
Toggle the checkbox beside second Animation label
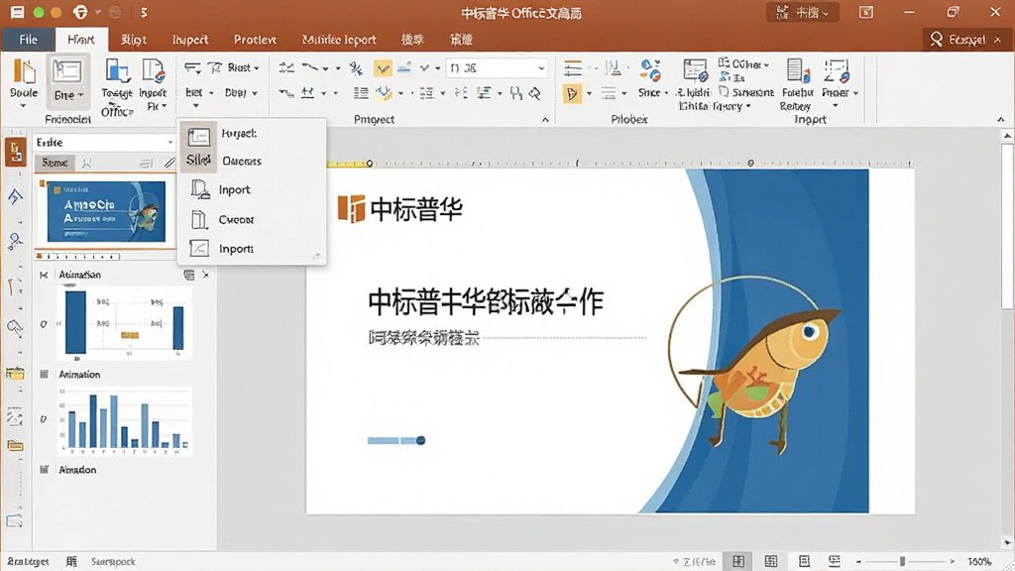[x=44, y=374]
